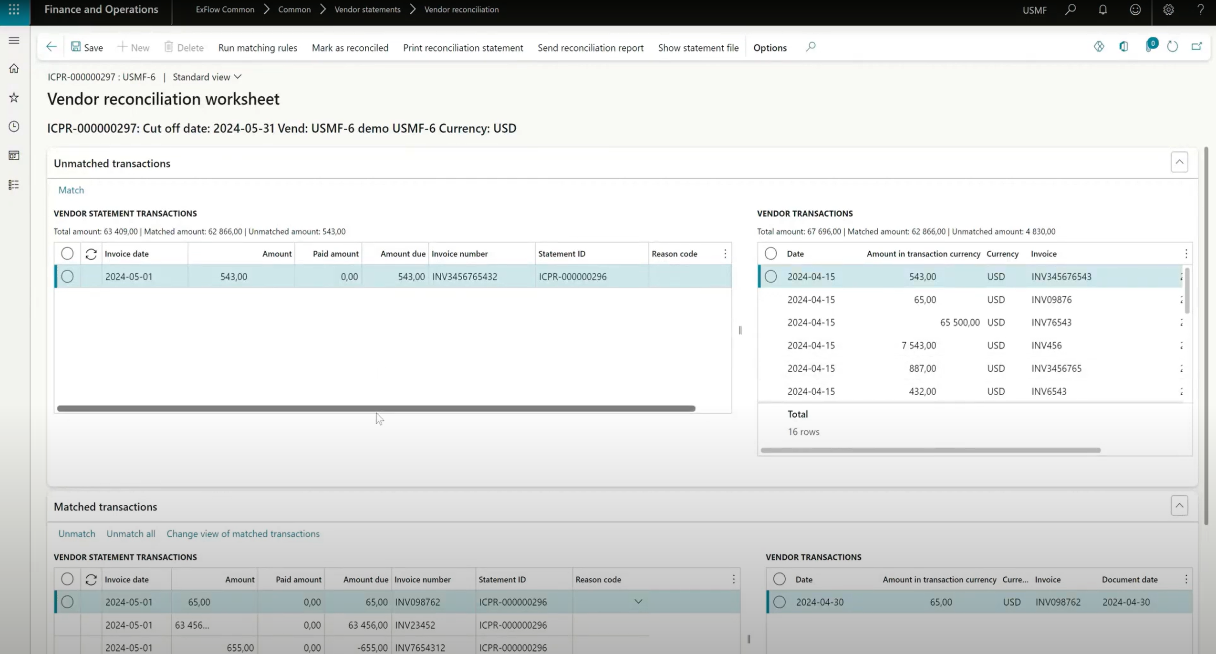Toggle select-all circle in Vendor Transactions header

pos(770,254)
